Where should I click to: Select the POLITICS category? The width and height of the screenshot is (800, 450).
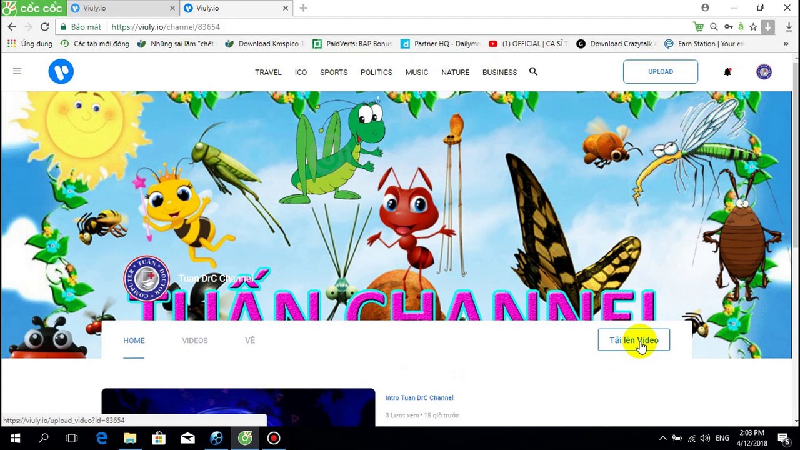click(376, 72)
